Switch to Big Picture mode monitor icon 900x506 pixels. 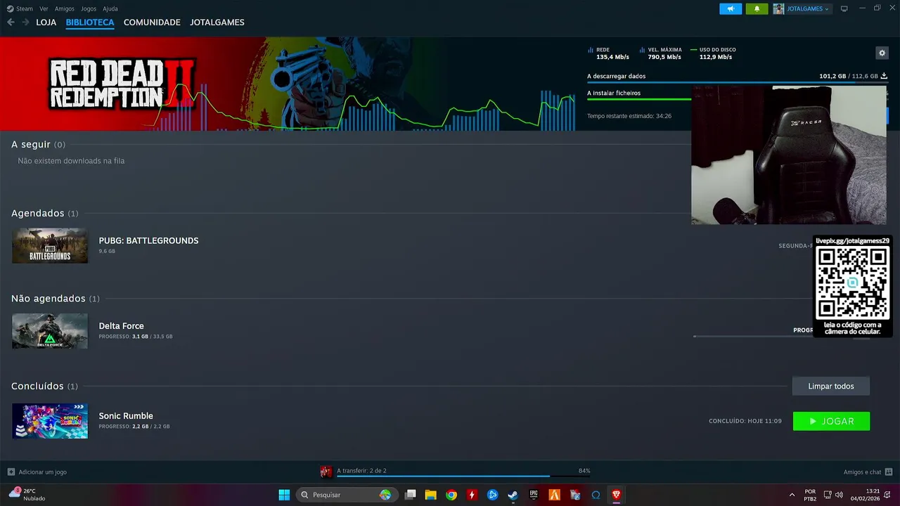844,8
